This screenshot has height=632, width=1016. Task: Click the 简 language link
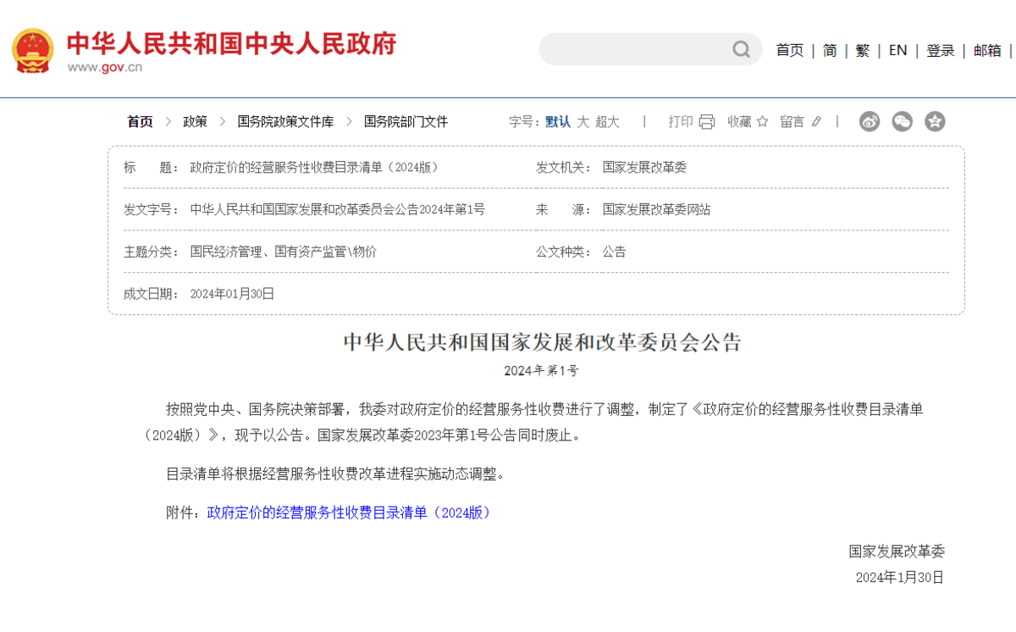click(829, 50)
